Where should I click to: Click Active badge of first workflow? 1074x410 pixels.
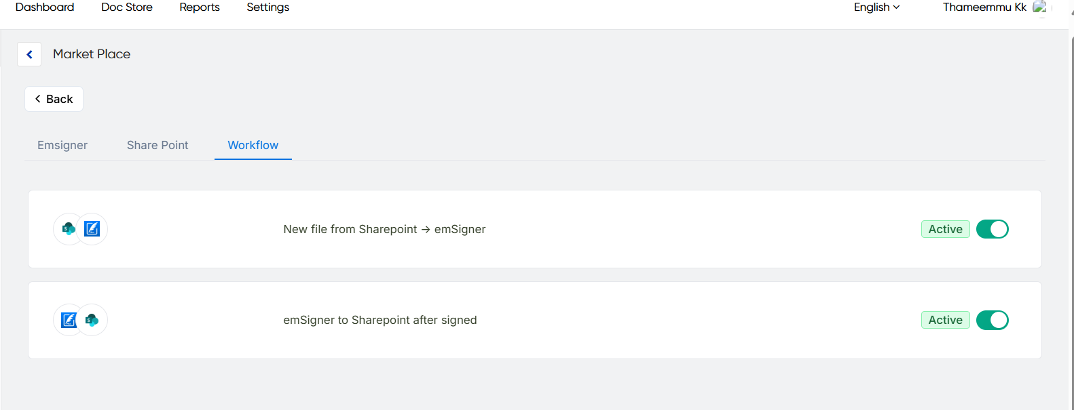pyautogui.click(x=945, y=229)
